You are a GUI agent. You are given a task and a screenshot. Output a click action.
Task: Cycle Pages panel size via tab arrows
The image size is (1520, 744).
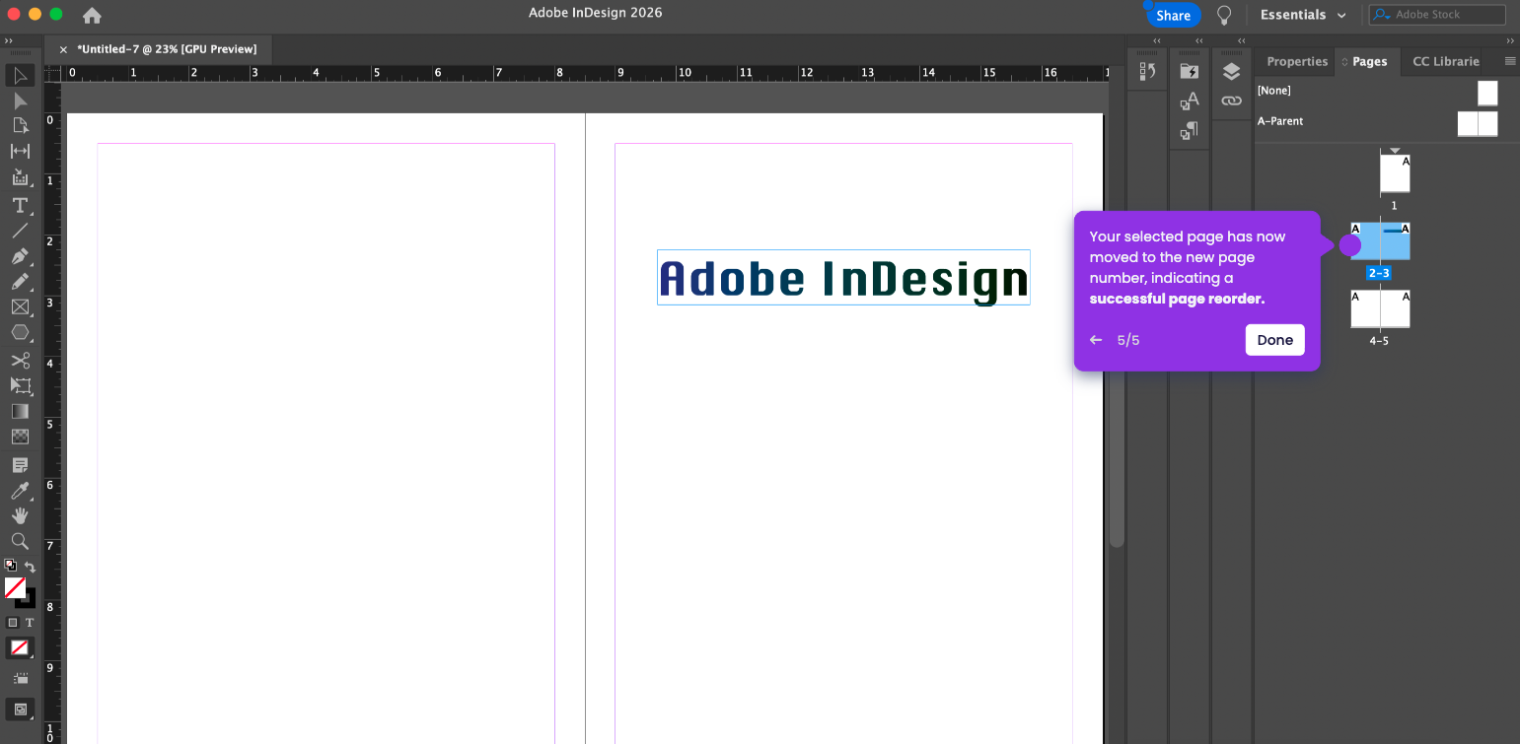point(1344,62)
